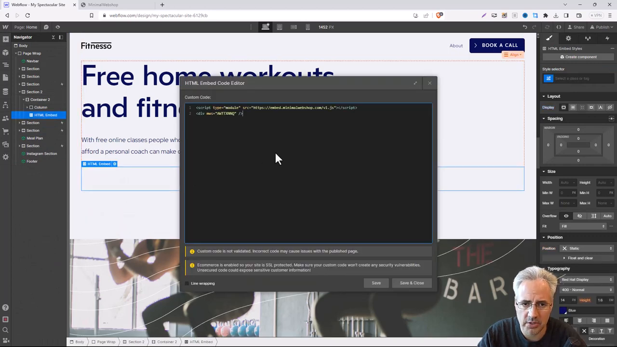Viewport: 617px width, 347px height.
Task: Select Footer in Navigator tree
Action: (32, 161)
